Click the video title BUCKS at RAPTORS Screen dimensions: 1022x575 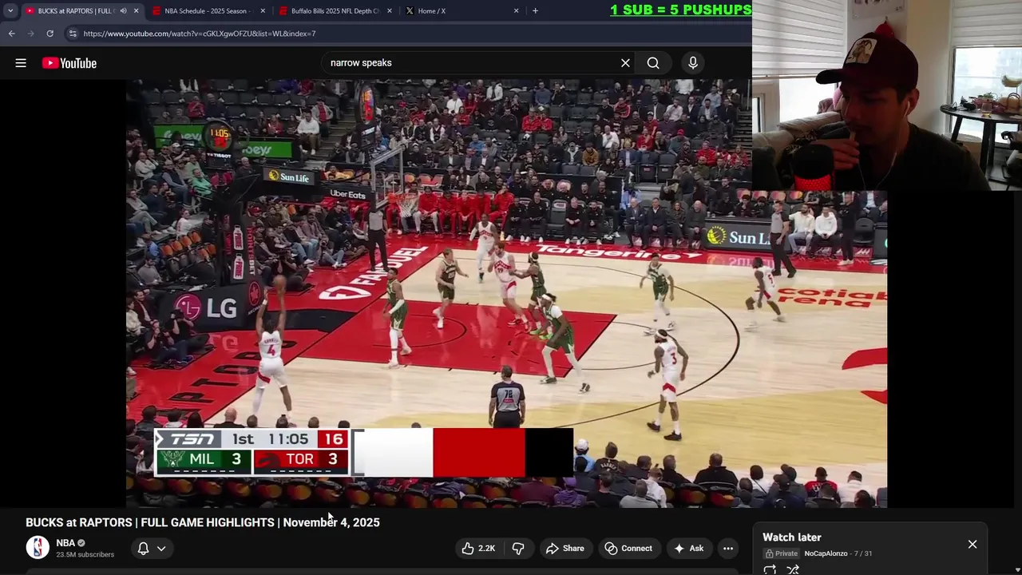tap(203, 522)
